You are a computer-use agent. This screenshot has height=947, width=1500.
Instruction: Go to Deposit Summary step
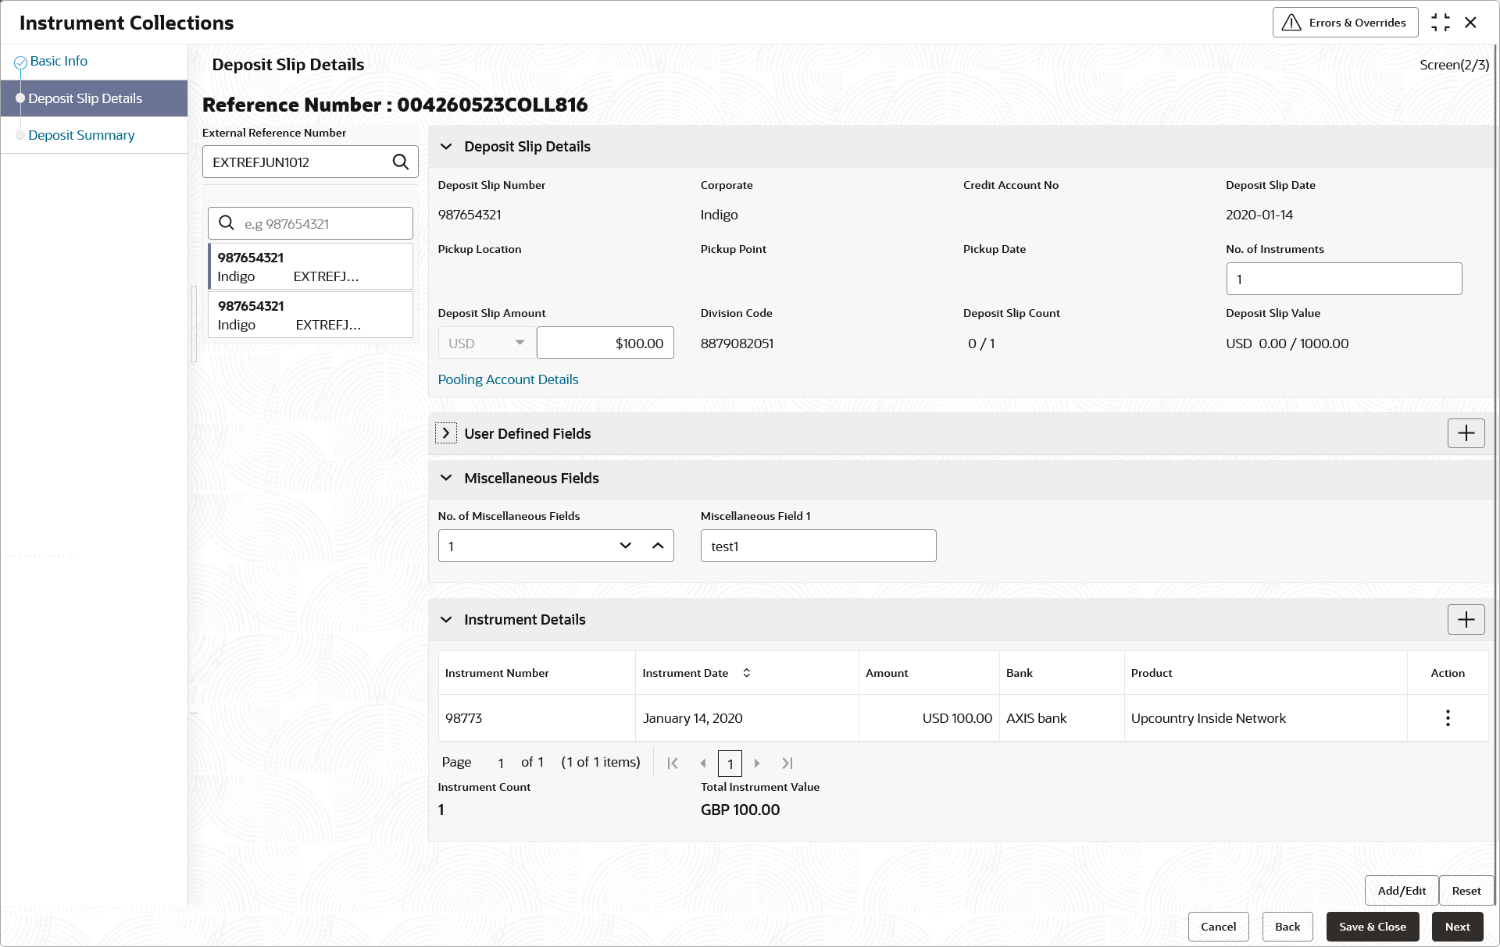click(81, 135)
